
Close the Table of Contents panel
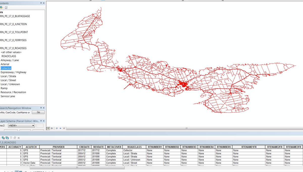[x=44, y=3]
